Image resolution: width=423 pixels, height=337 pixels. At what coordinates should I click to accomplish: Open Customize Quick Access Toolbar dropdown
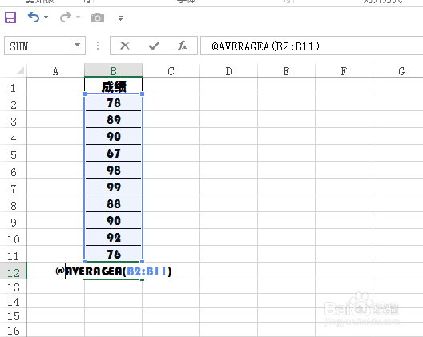tap(120, 18)
